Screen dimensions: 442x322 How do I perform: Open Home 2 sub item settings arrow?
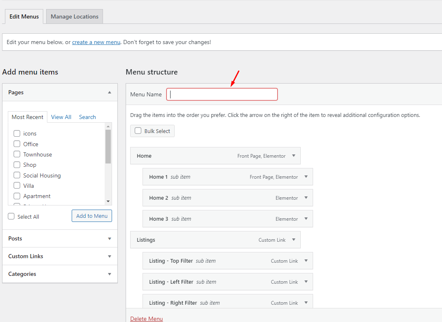point(306,198)
